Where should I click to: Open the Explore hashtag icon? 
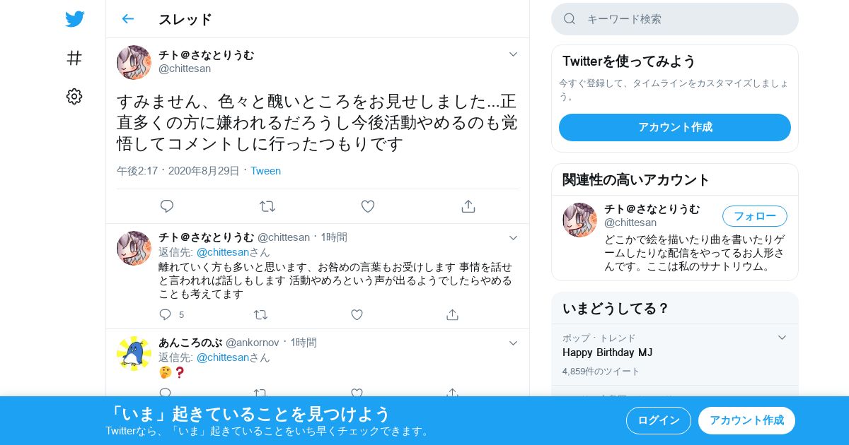(x=74, y=58)
